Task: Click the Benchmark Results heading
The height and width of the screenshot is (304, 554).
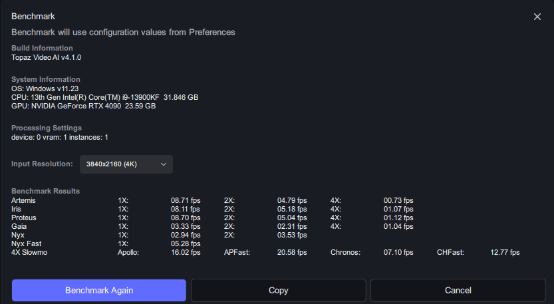Action: click(46, 191)
